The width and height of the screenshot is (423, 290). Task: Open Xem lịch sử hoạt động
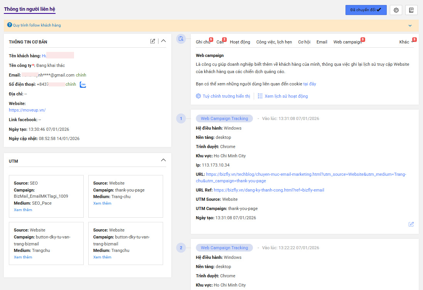tap(286, 96)
